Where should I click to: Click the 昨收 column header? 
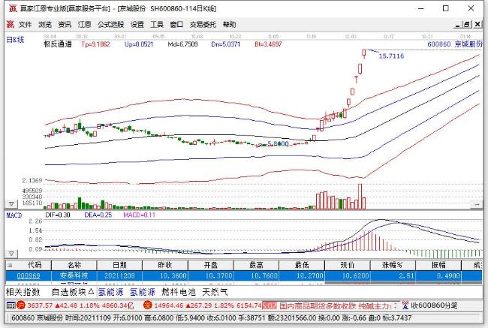tap(165, 265)
